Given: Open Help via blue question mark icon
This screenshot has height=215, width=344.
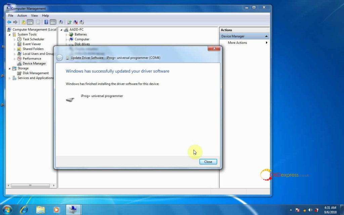Looking at the screenshot, I should point(46,22).
